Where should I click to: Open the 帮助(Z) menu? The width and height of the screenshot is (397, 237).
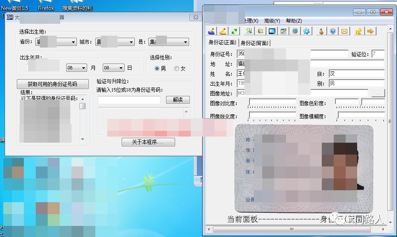click(x=294, y=21)
